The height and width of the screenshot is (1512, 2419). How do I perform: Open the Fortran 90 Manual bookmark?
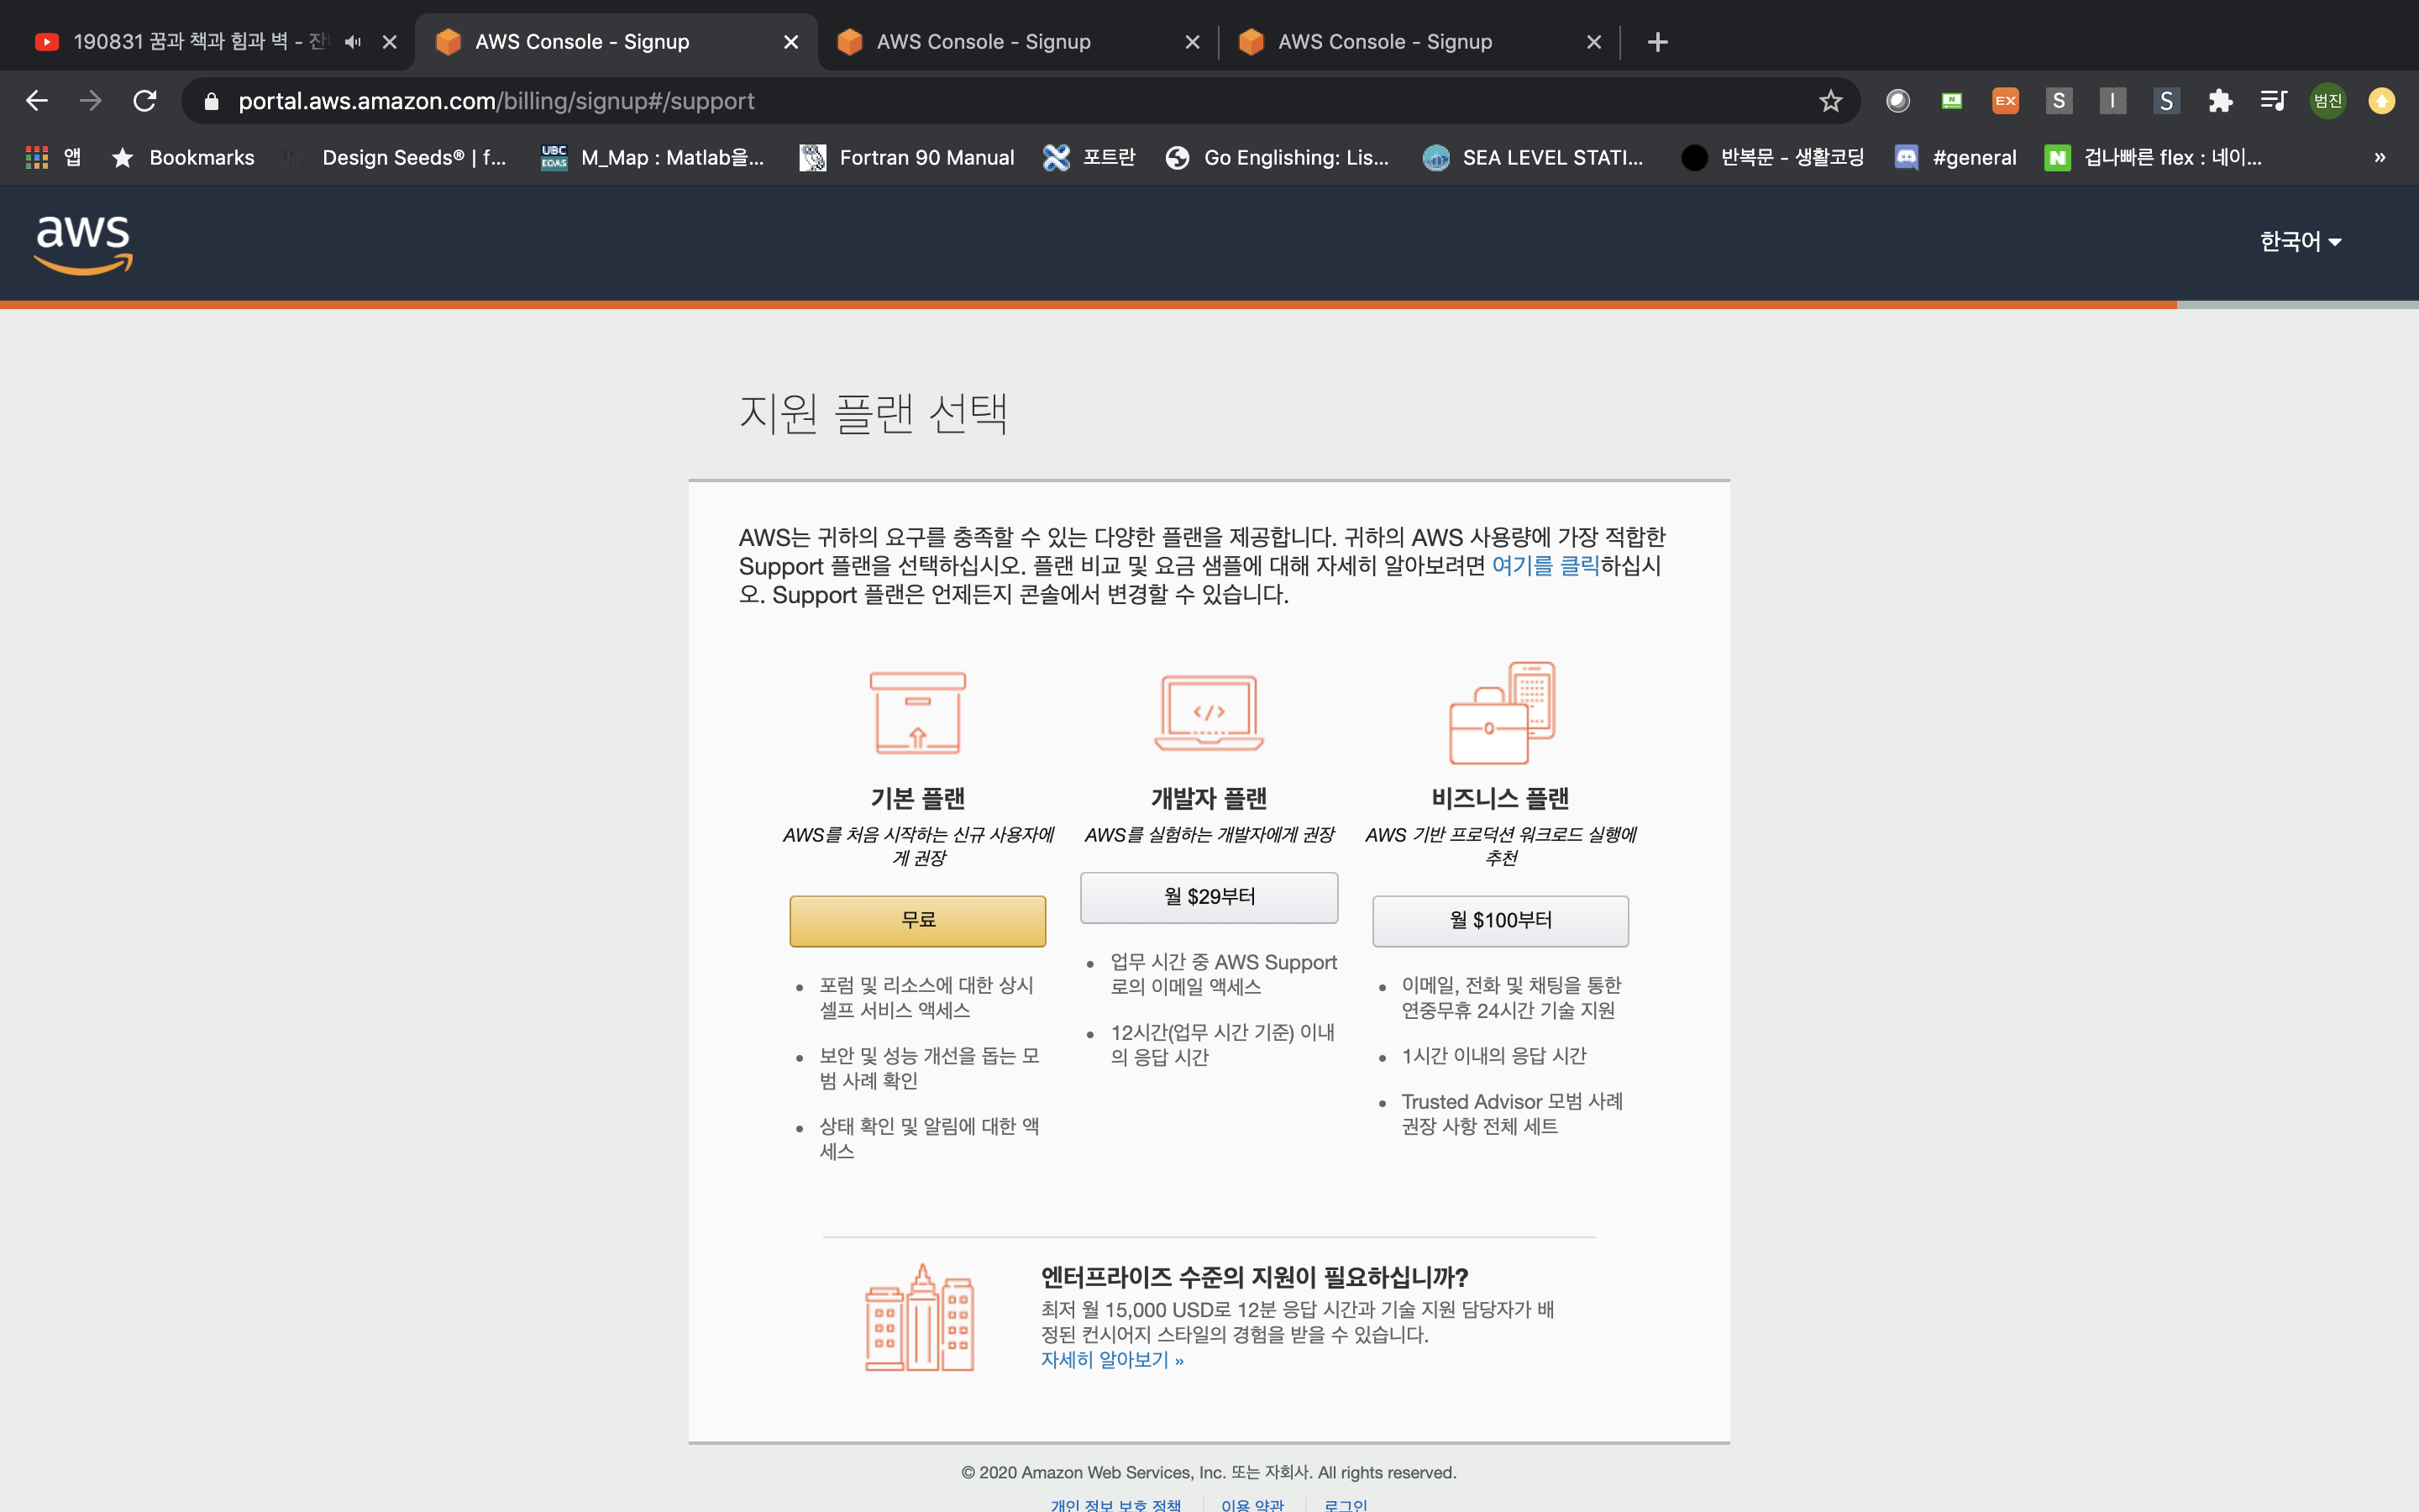906,157
